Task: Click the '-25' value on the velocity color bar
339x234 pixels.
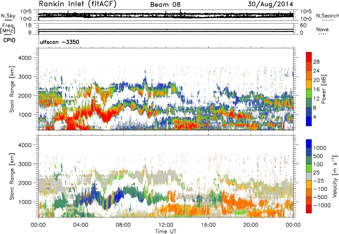Action: [319, 180]
